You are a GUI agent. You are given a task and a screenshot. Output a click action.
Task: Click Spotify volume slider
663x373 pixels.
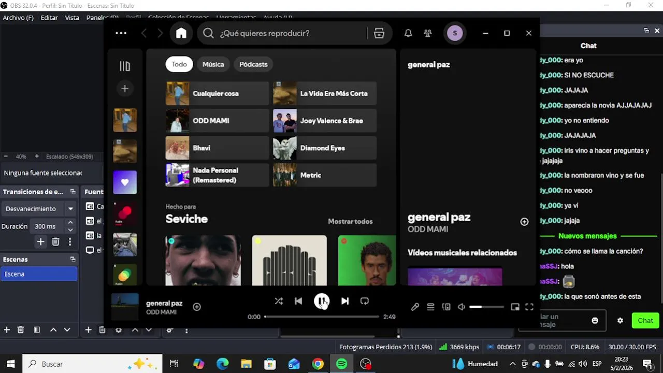click(x=486, y=307)
